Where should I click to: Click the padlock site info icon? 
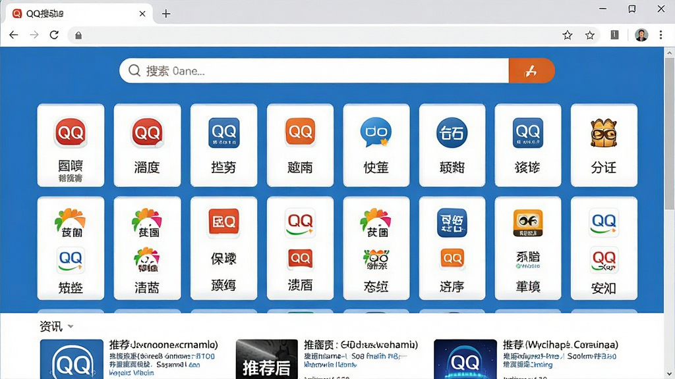point(78,36)
